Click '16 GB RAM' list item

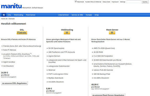pyautogui.click(x=98, y=52)
